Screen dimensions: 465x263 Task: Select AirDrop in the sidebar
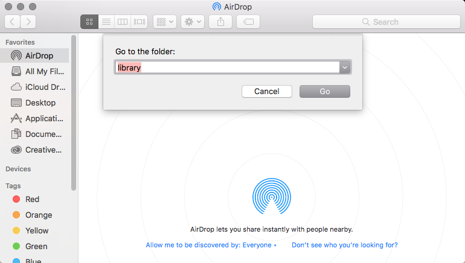pyautogui.click(x=34, y=55)
